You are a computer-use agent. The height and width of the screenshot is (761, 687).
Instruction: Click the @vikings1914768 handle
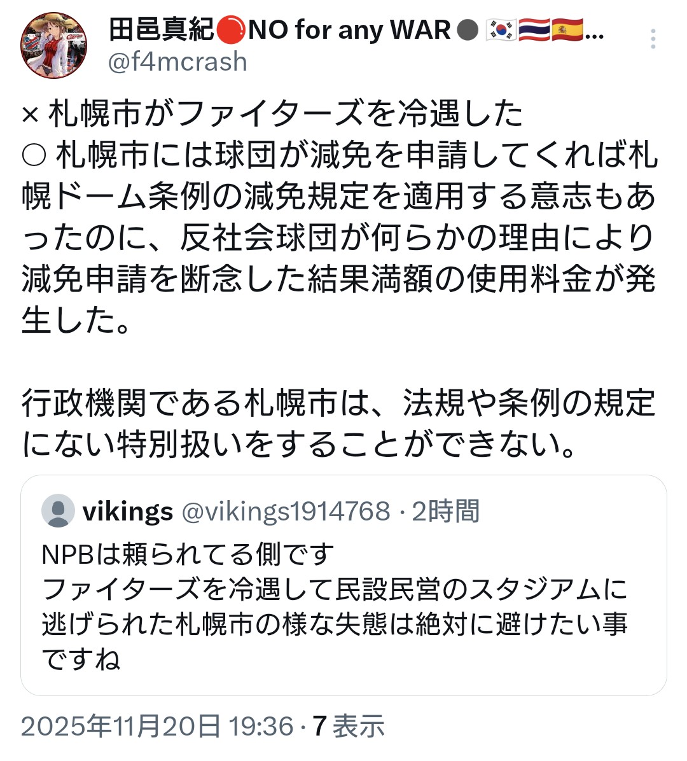click(286, 511)
